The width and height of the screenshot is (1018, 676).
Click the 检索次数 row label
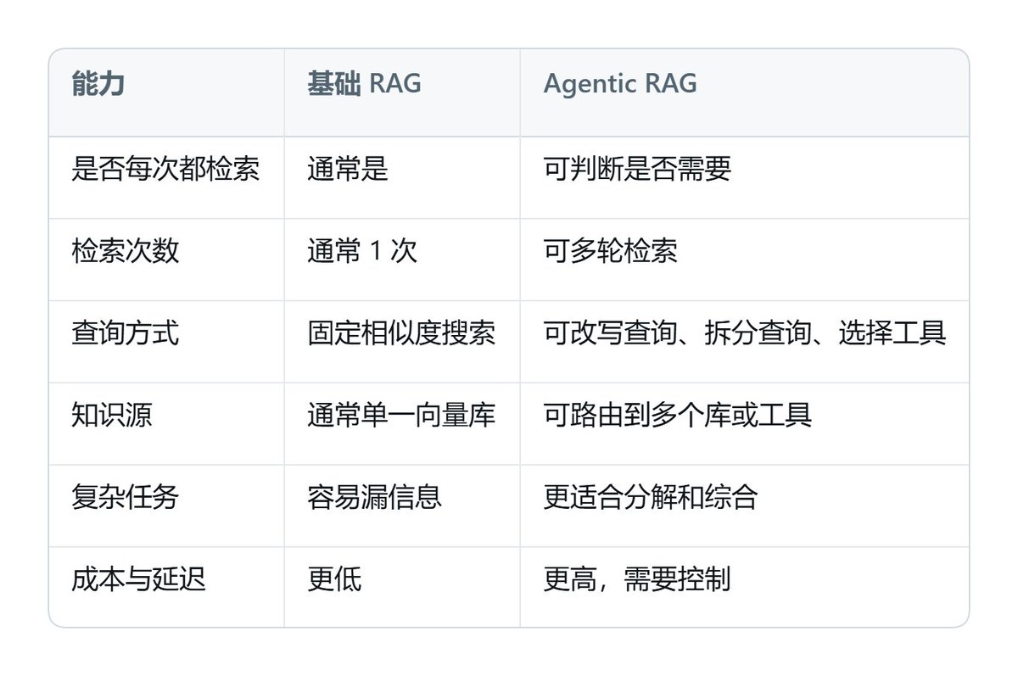click(x=126, y=251)
